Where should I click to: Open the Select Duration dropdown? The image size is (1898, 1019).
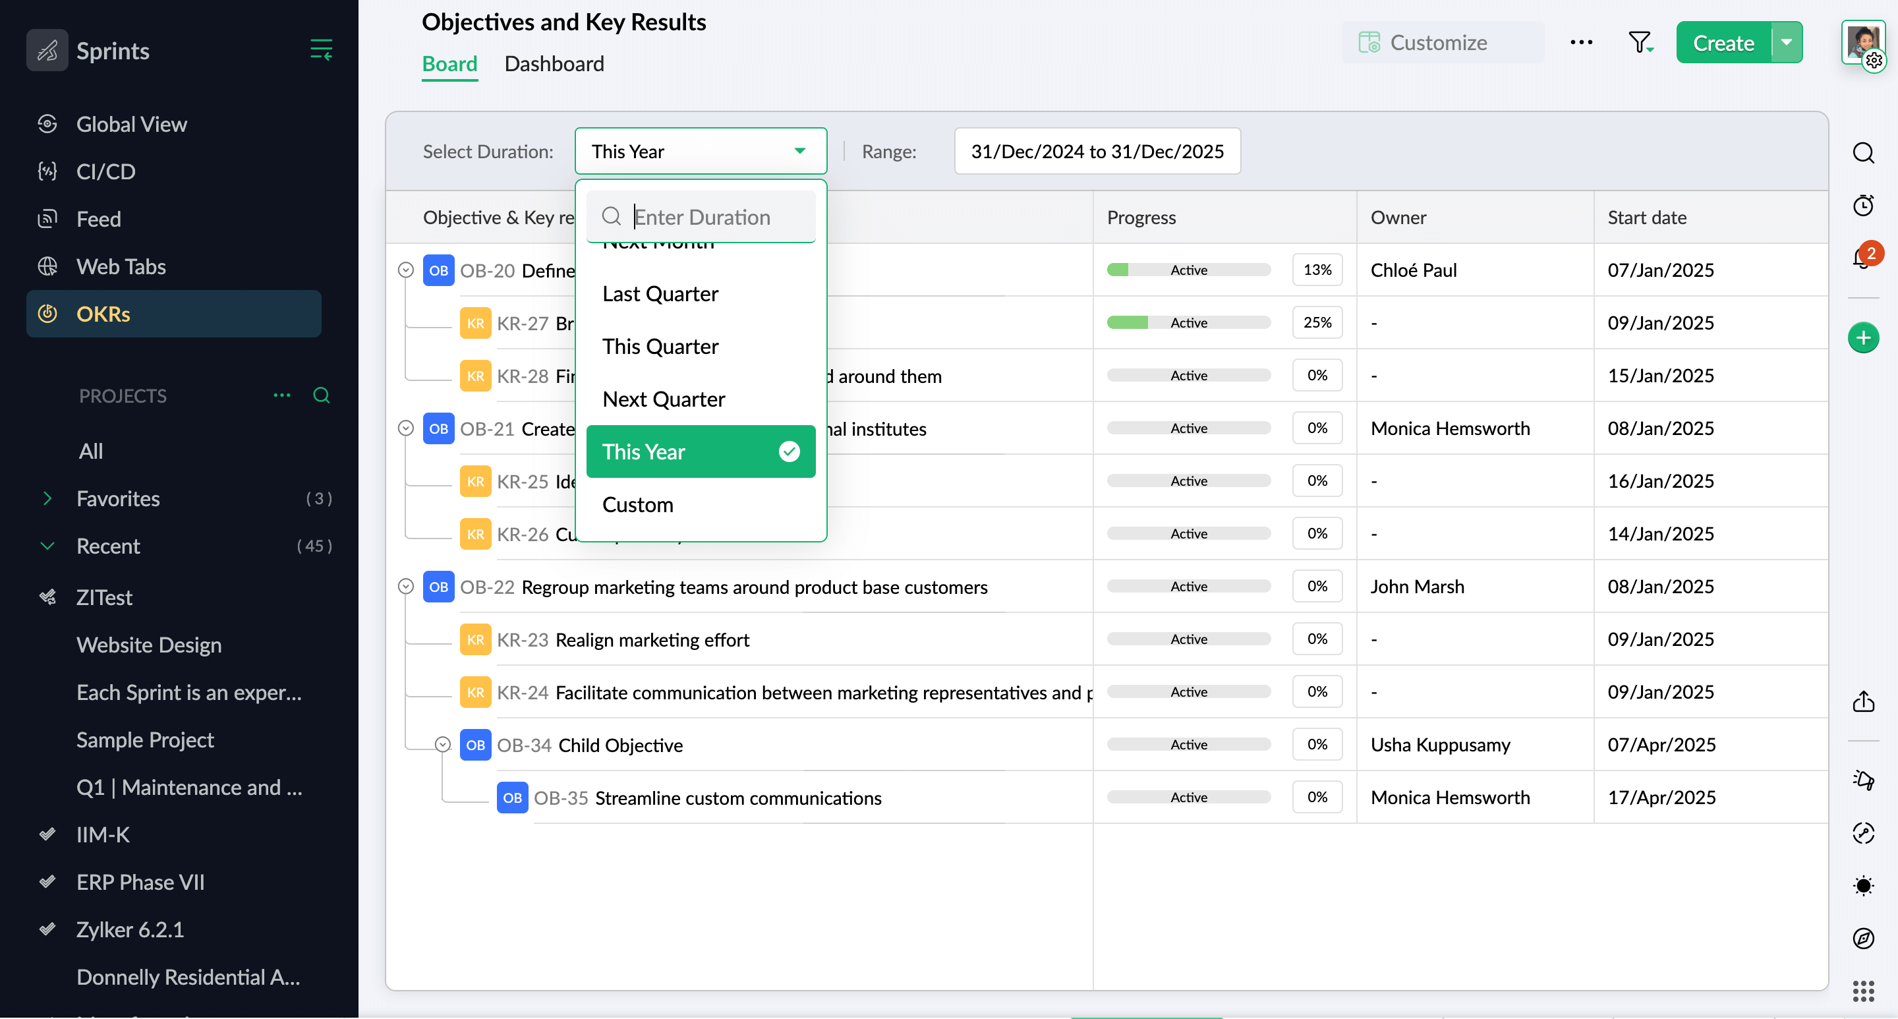[x=699, y=151]
